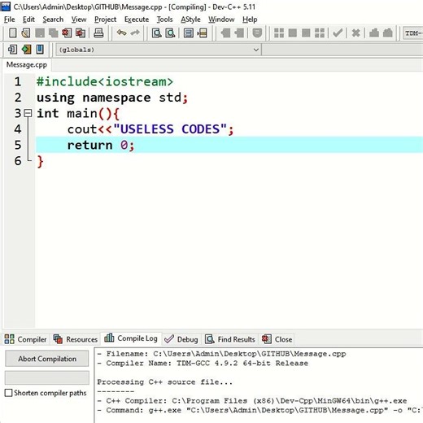Image resolution: width=423 pixels, height=423 pixels.
Task: Click the Close file toolbar icon
Action: [x=67, y=33]
